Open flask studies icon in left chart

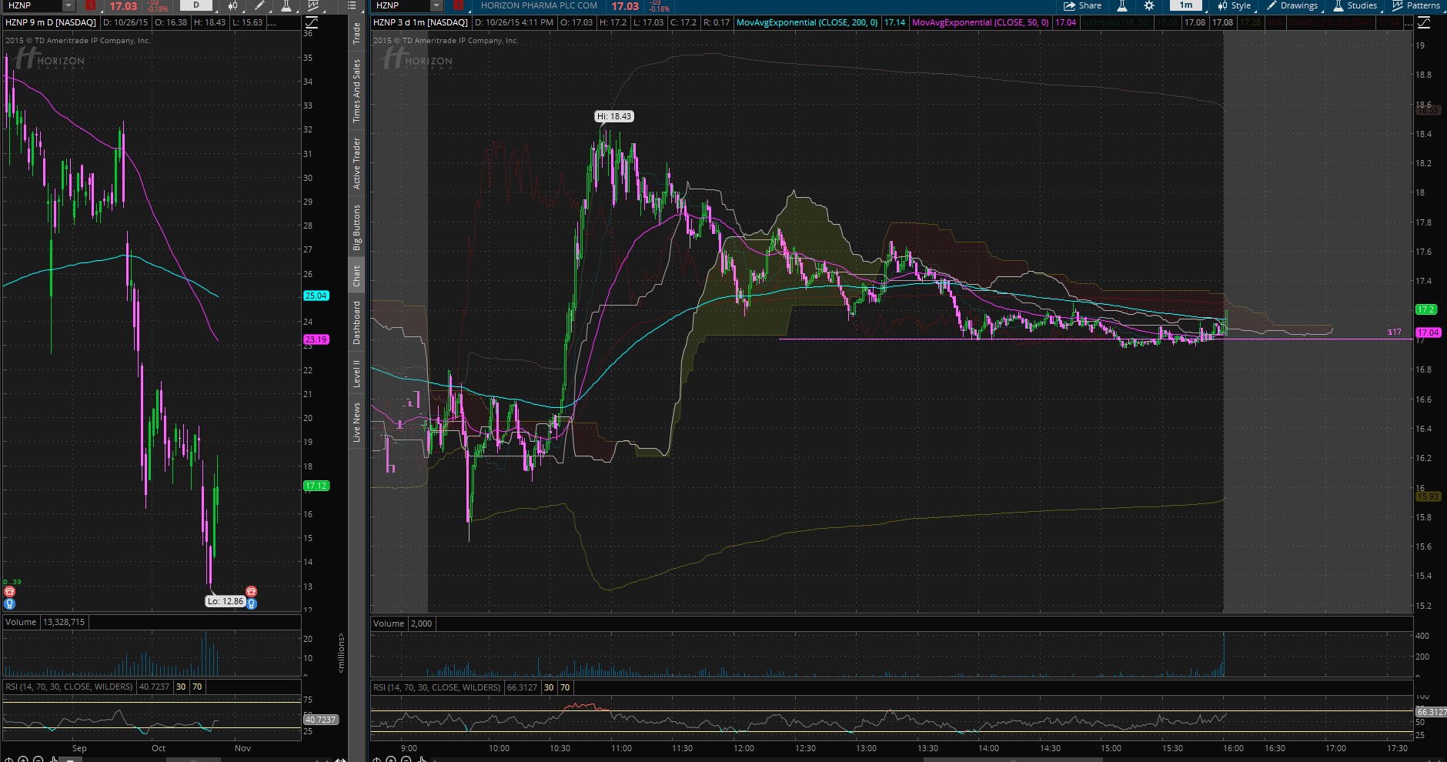coord(286,5)
